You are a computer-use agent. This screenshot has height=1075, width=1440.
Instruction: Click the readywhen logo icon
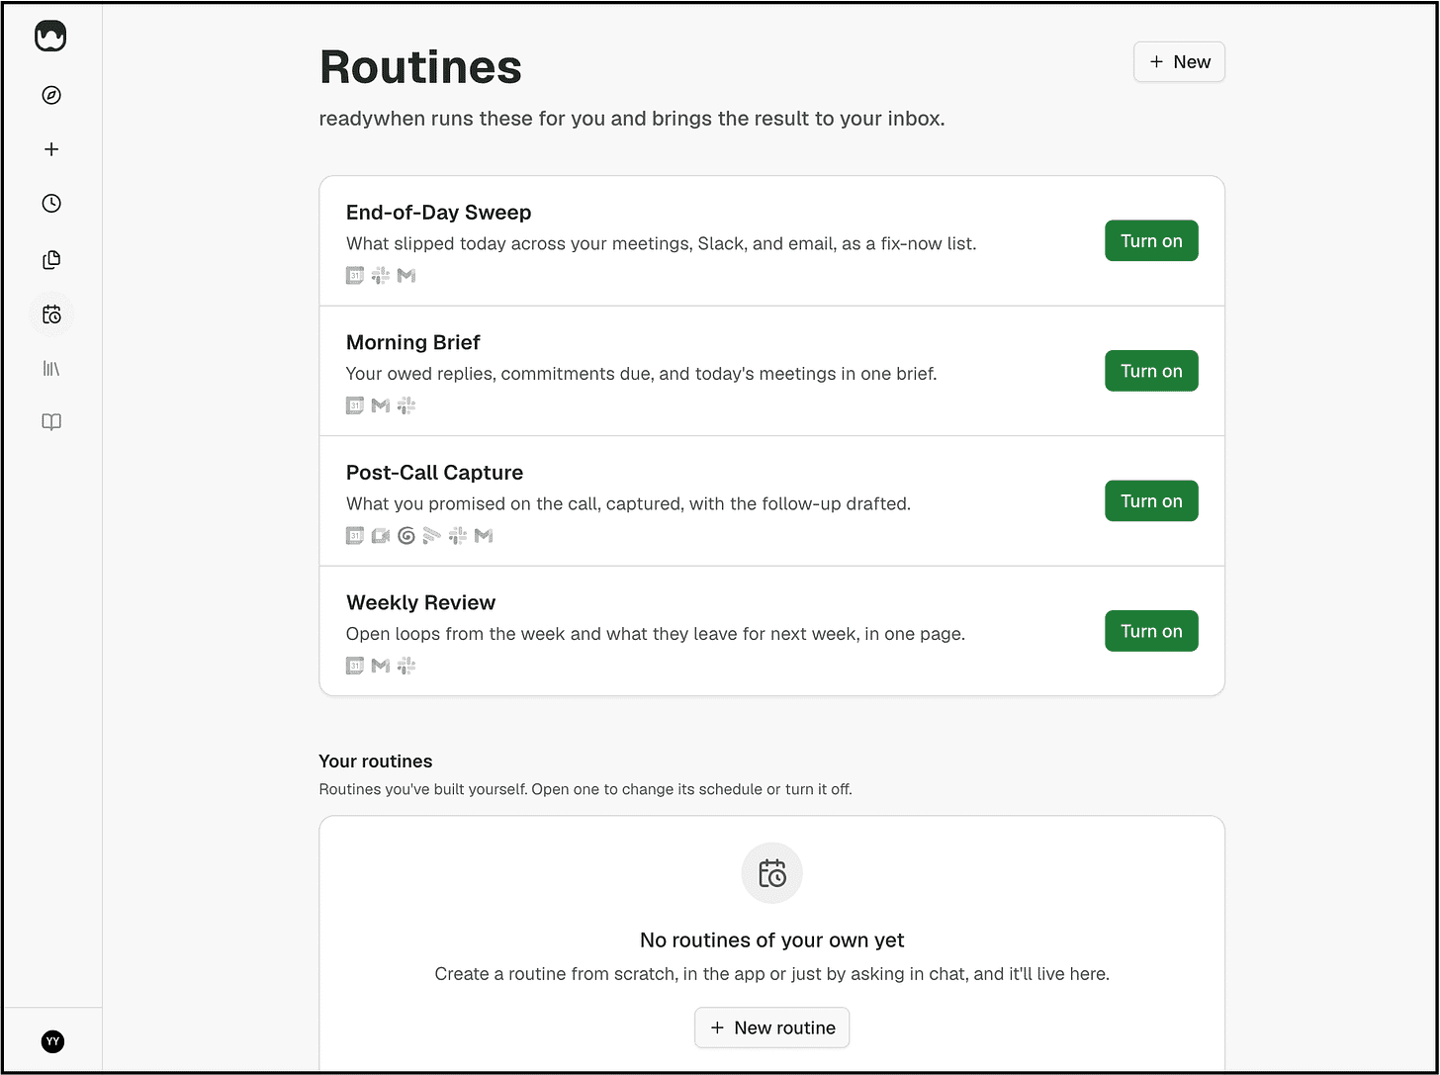51,37
